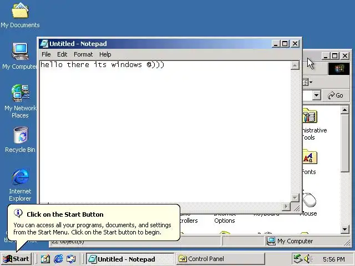
Task: Launch Outlook Express from the quick launch bar
Action: [x=71, y=259]
